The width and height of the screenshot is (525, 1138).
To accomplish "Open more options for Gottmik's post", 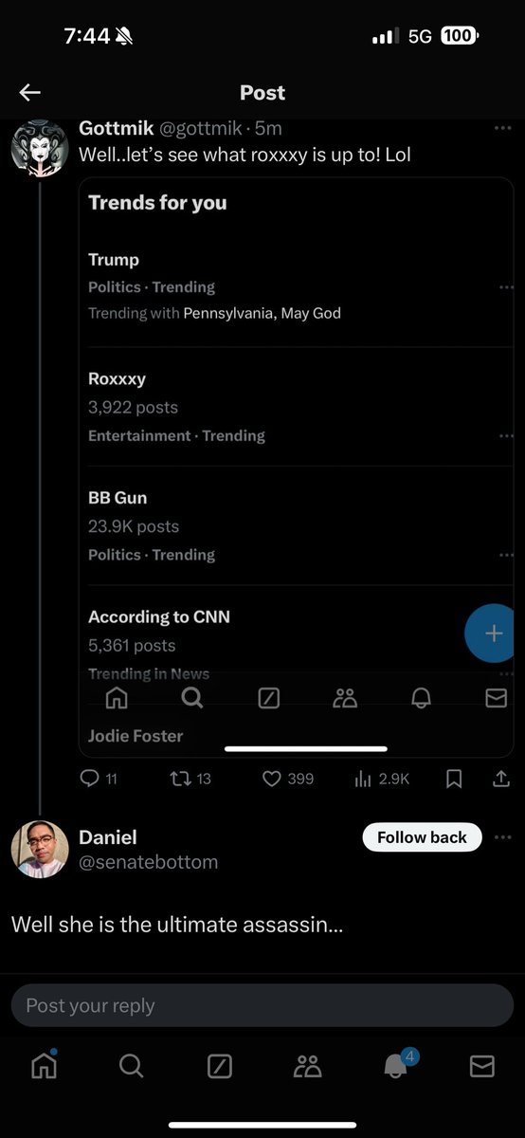I will (503, 128).
